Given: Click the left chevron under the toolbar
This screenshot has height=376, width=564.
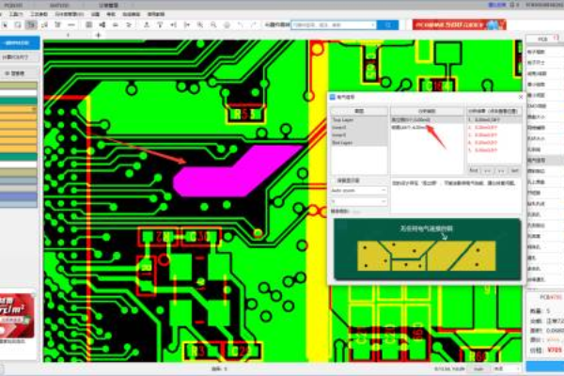Looking at the screenshot, I should pyautogui.click(x=68, y=36).
